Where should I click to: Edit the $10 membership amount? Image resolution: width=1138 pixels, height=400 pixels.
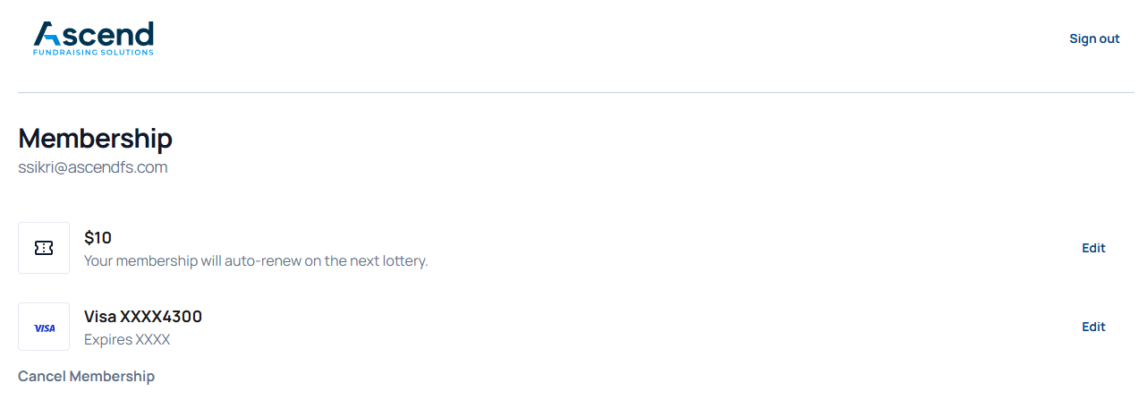tap(1093, 248)
